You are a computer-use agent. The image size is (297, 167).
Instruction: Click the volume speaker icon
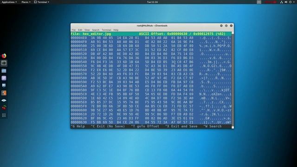[x=286, y=2]
